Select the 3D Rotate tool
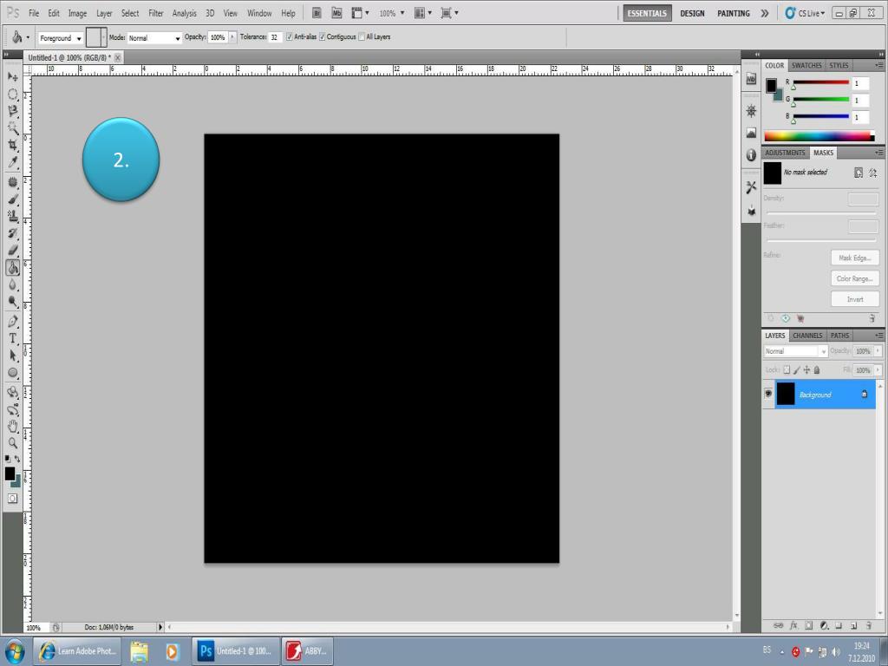The image size is (888, 666). point(12,392)
